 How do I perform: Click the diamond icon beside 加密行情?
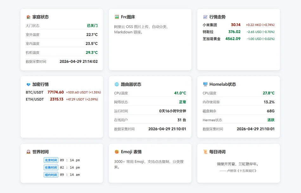coord(28,85)
